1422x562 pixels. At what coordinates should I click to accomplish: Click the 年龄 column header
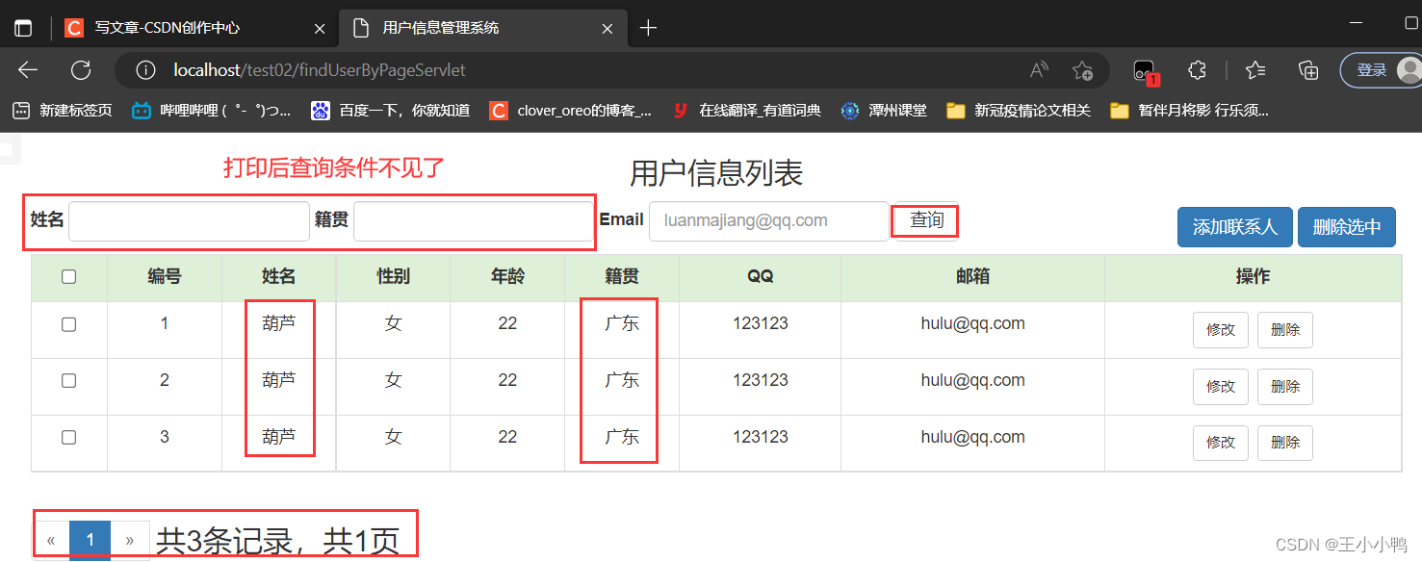(x=507, y=277)
